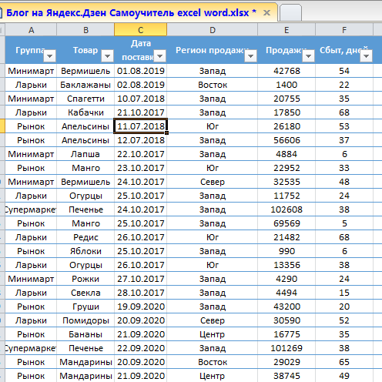Click the Центр cell in the Бананы row
The image size is (382, 382).
click(213, 334)
